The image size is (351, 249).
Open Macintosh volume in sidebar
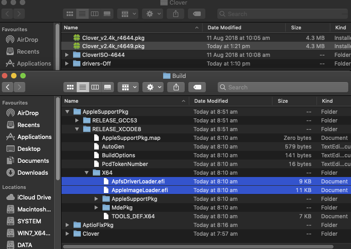28,209
